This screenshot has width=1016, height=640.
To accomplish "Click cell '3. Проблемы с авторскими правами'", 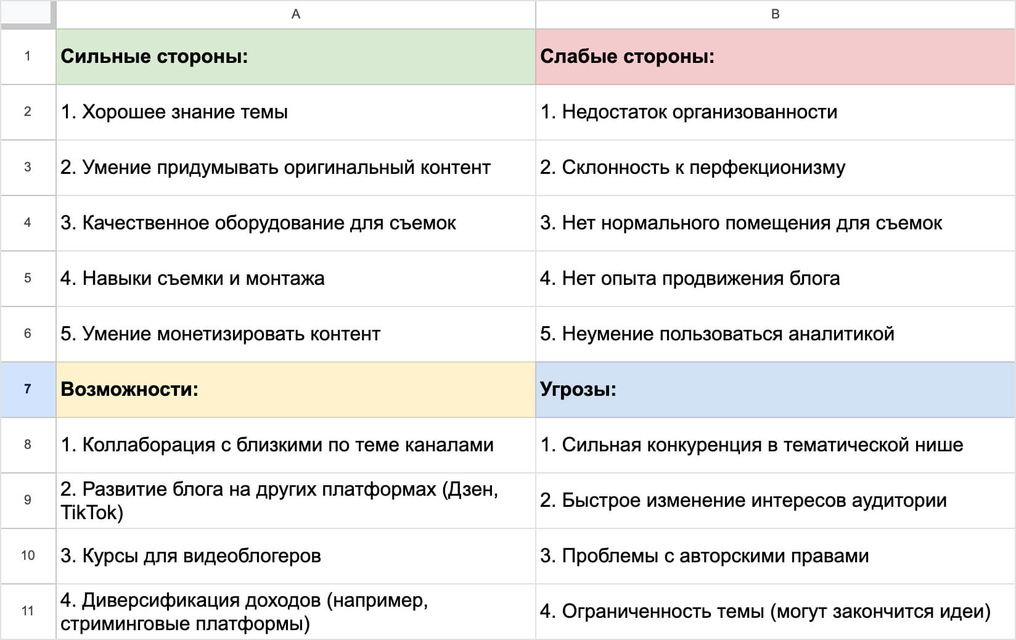I will [x=775, y=556].
